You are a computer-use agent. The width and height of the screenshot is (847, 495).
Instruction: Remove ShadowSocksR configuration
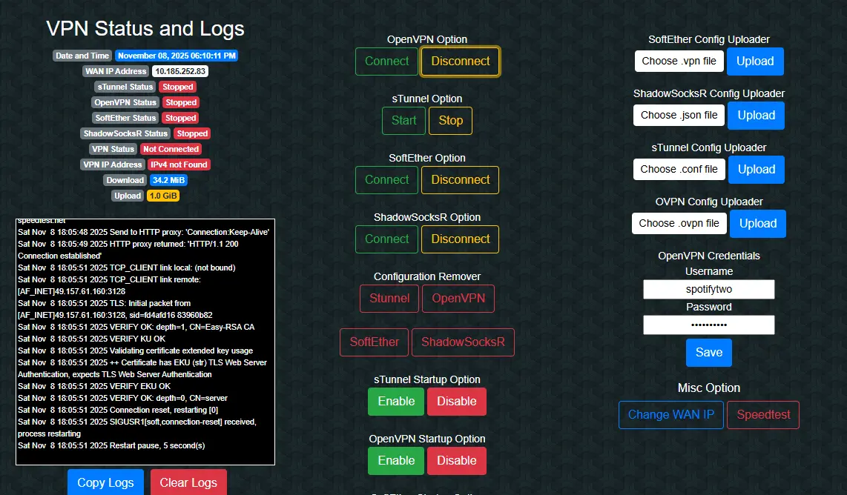463,342
